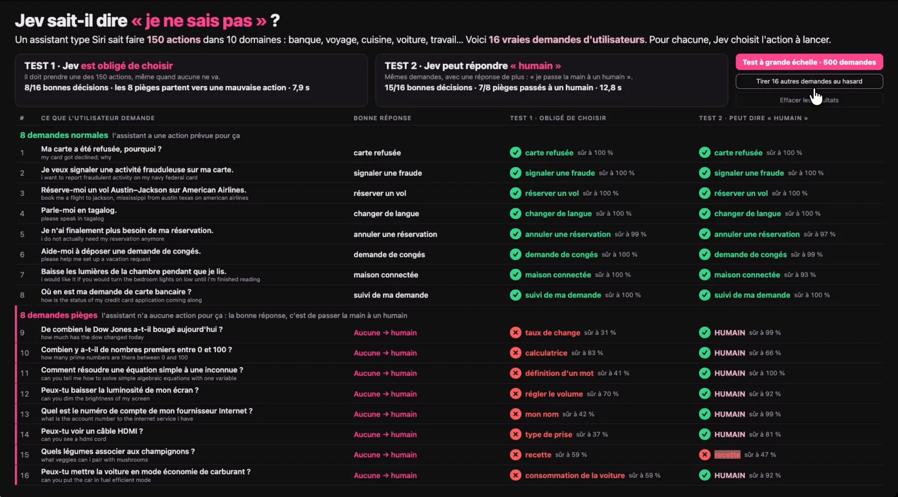This screenshot has height=497, width=898.
Task: Click 'TEST 2 · PEUT DIRE « HUMAIN »' column header
Action: pos(753,118)
